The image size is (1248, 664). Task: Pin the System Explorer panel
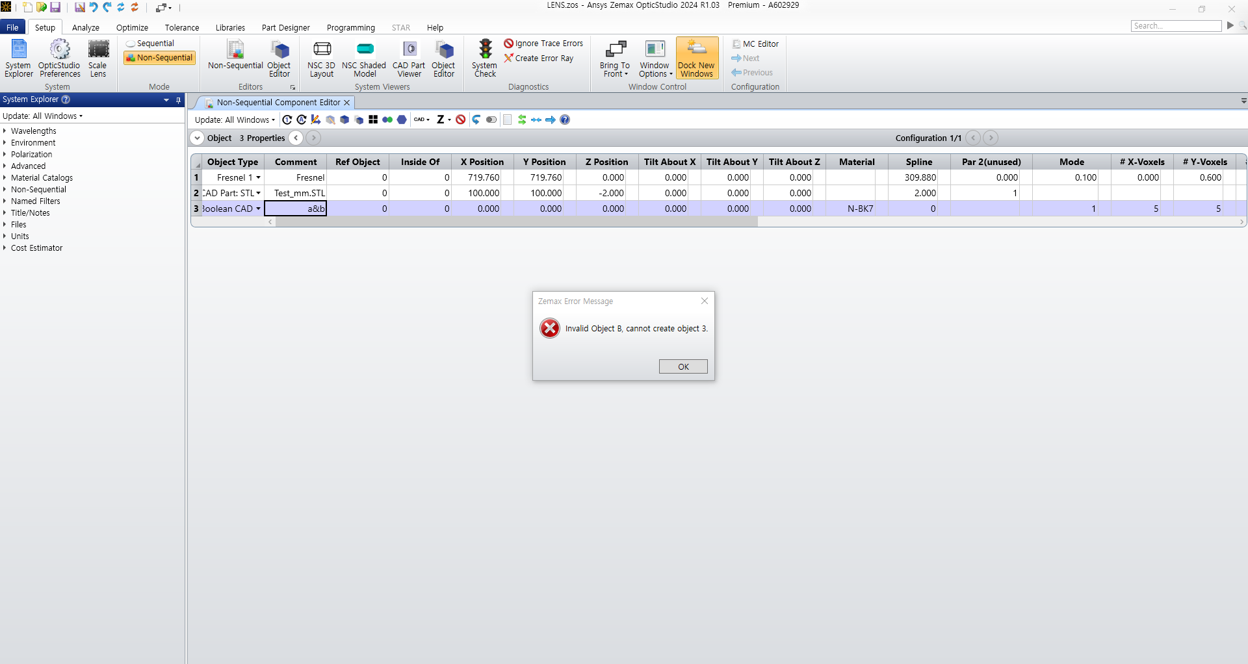coord(178,100)
